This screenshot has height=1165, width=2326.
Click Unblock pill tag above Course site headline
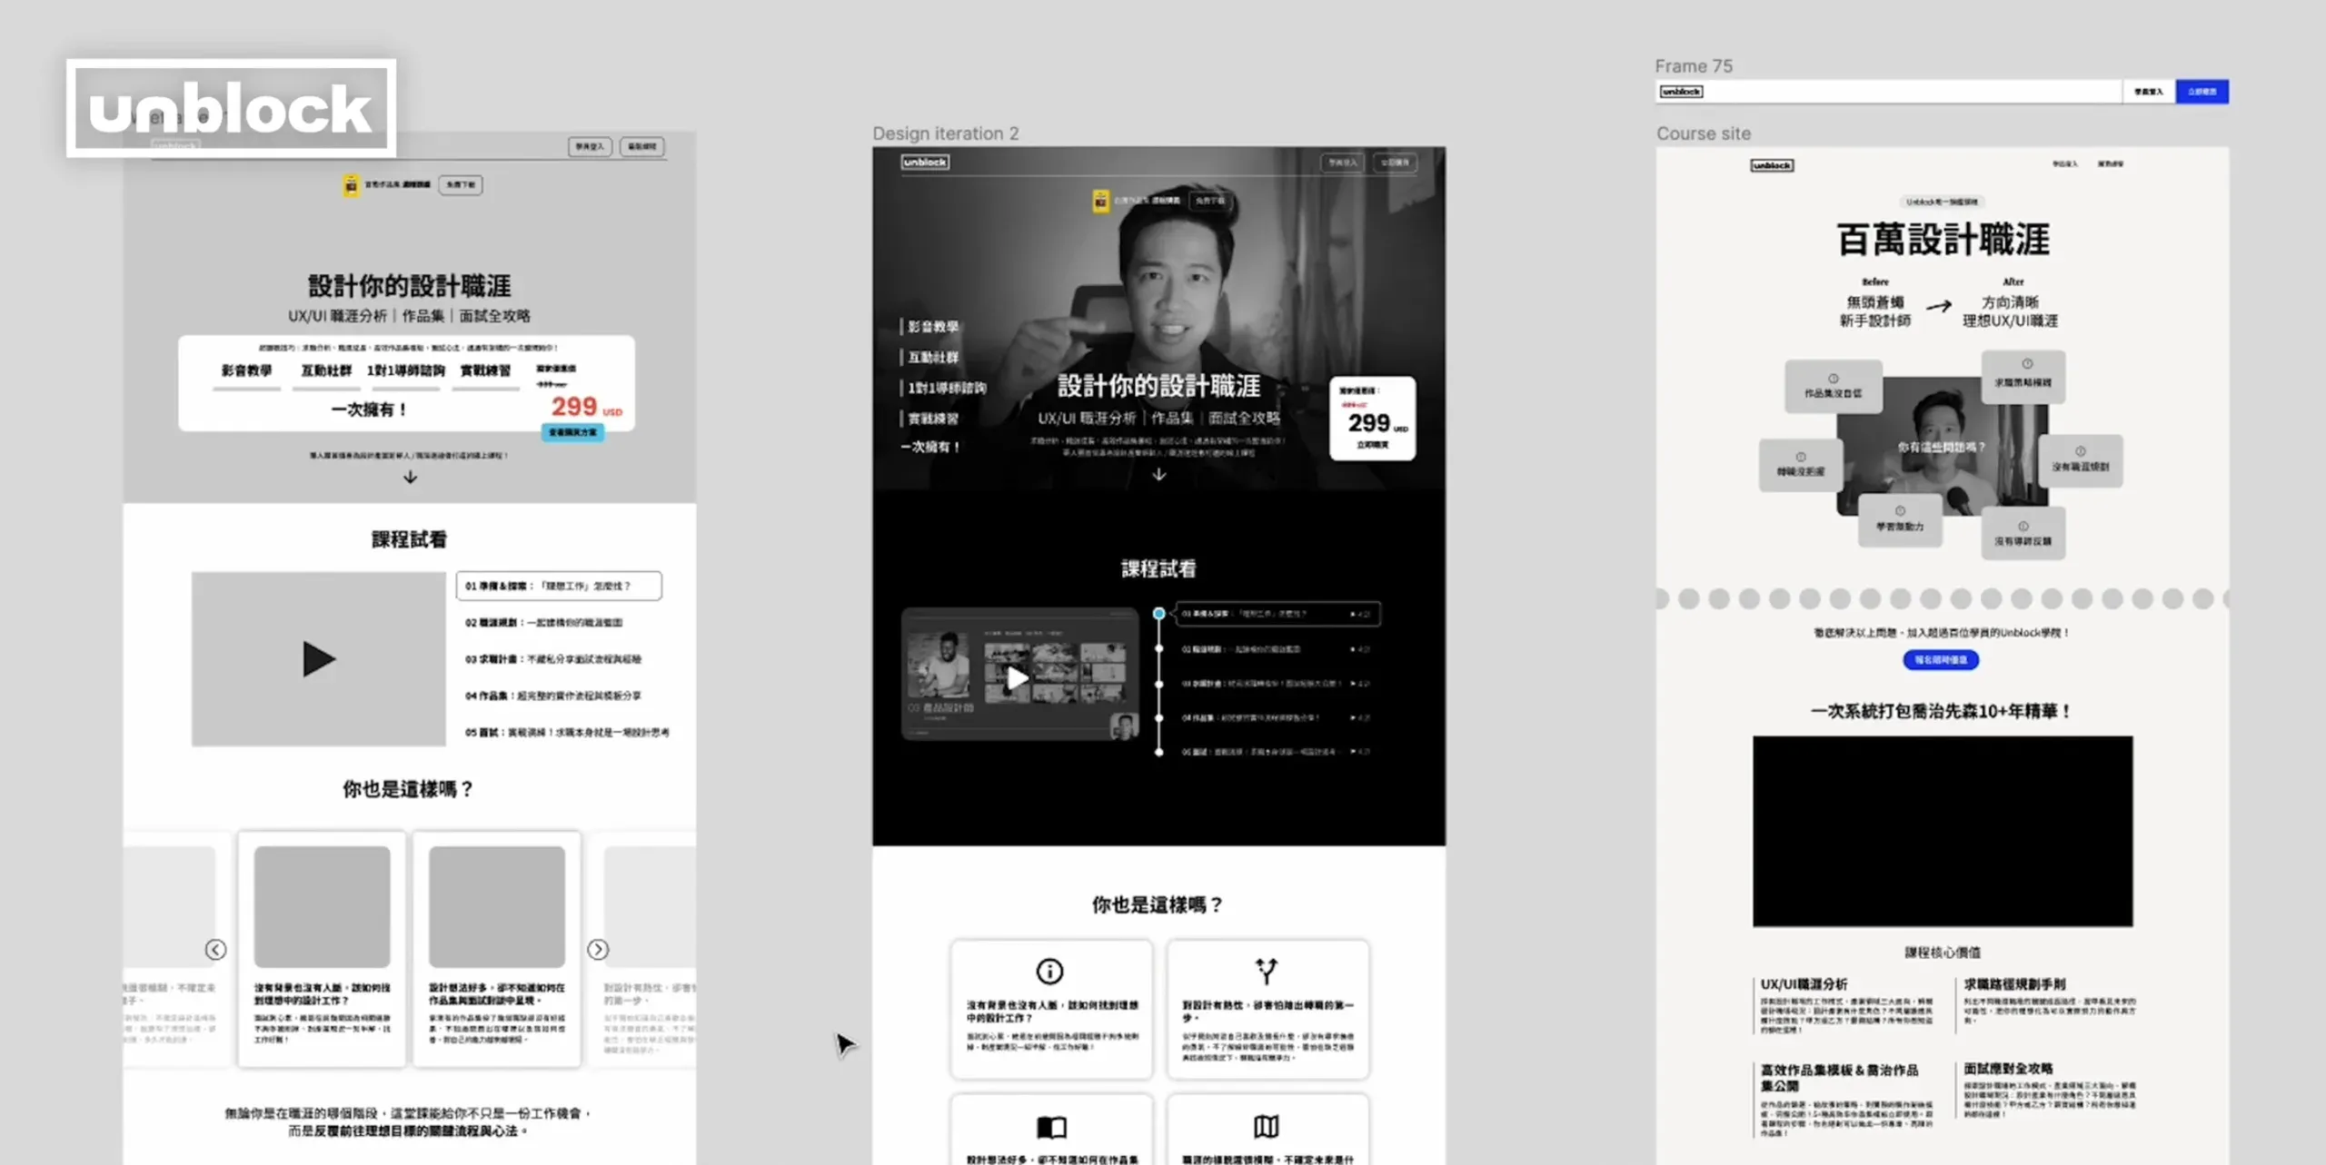(x=1942, y=202)
